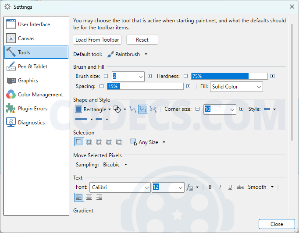The height and width of the screenshot is (233, 299).
Task: Open the Corner size combo box
Action: (x=220, y=109)
